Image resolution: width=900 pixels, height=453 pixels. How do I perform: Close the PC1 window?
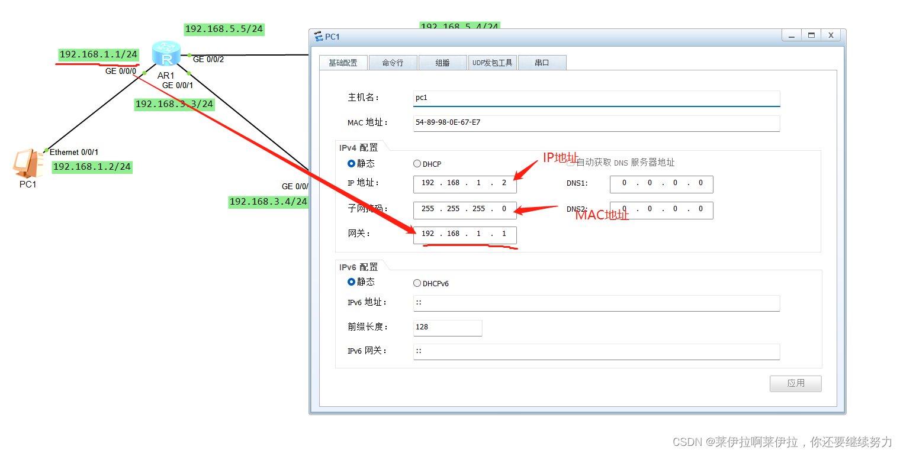[831, 35]
